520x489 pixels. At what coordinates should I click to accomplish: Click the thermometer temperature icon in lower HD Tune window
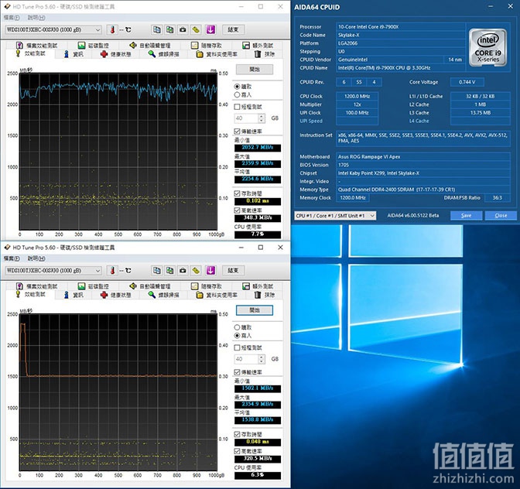[x=112, y=271]
